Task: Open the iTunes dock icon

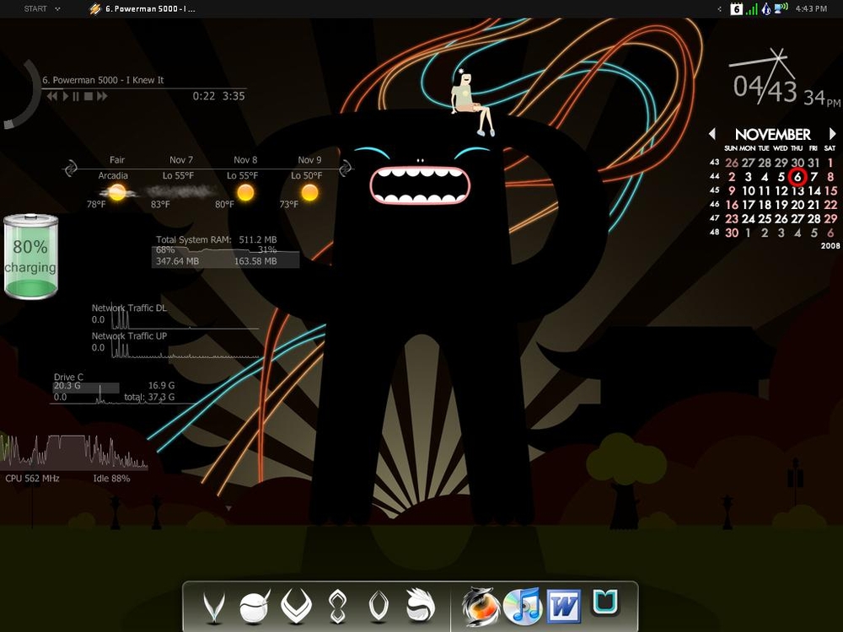Action: (522, 606)
